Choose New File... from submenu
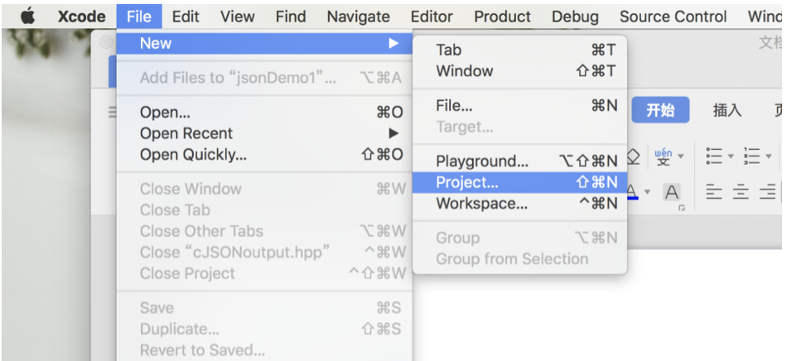 pos(520,106)
